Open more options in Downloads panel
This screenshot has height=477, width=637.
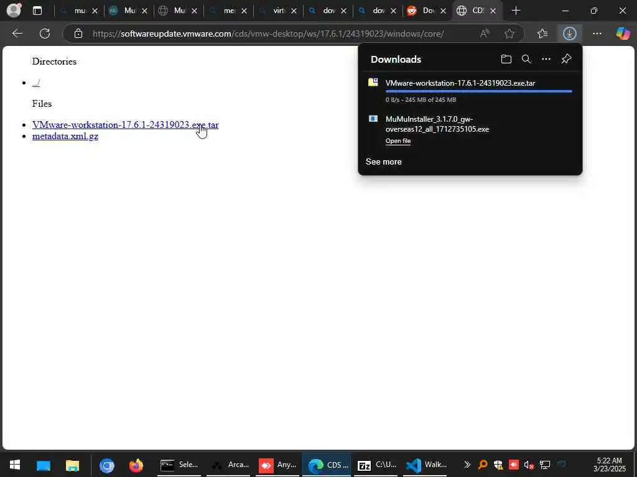pyautogui.click(x=546, y=59)
